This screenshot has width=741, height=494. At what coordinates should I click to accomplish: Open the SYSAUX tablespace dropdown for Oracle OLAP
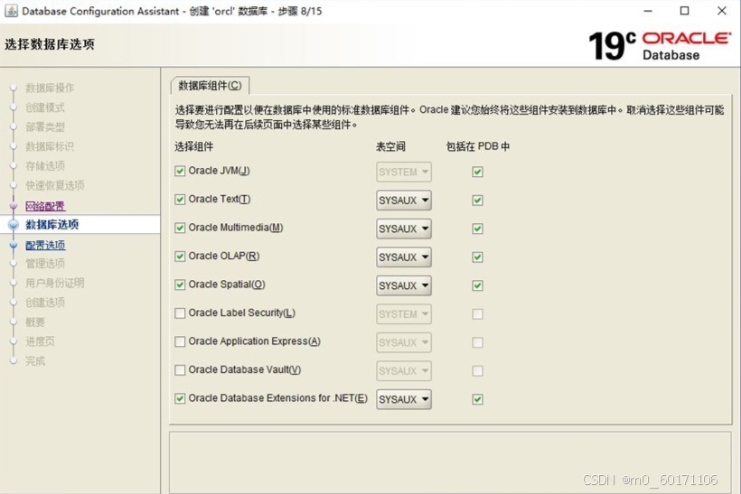pos(404,256)
